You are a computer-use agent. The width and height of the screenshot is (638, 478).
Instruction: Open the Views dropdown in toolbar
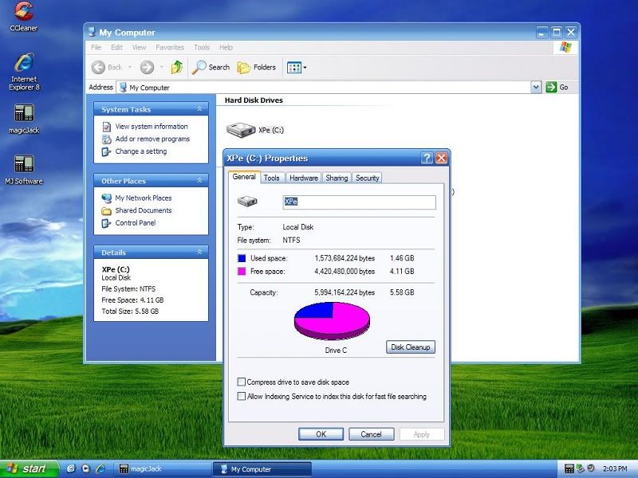point(297,68)
